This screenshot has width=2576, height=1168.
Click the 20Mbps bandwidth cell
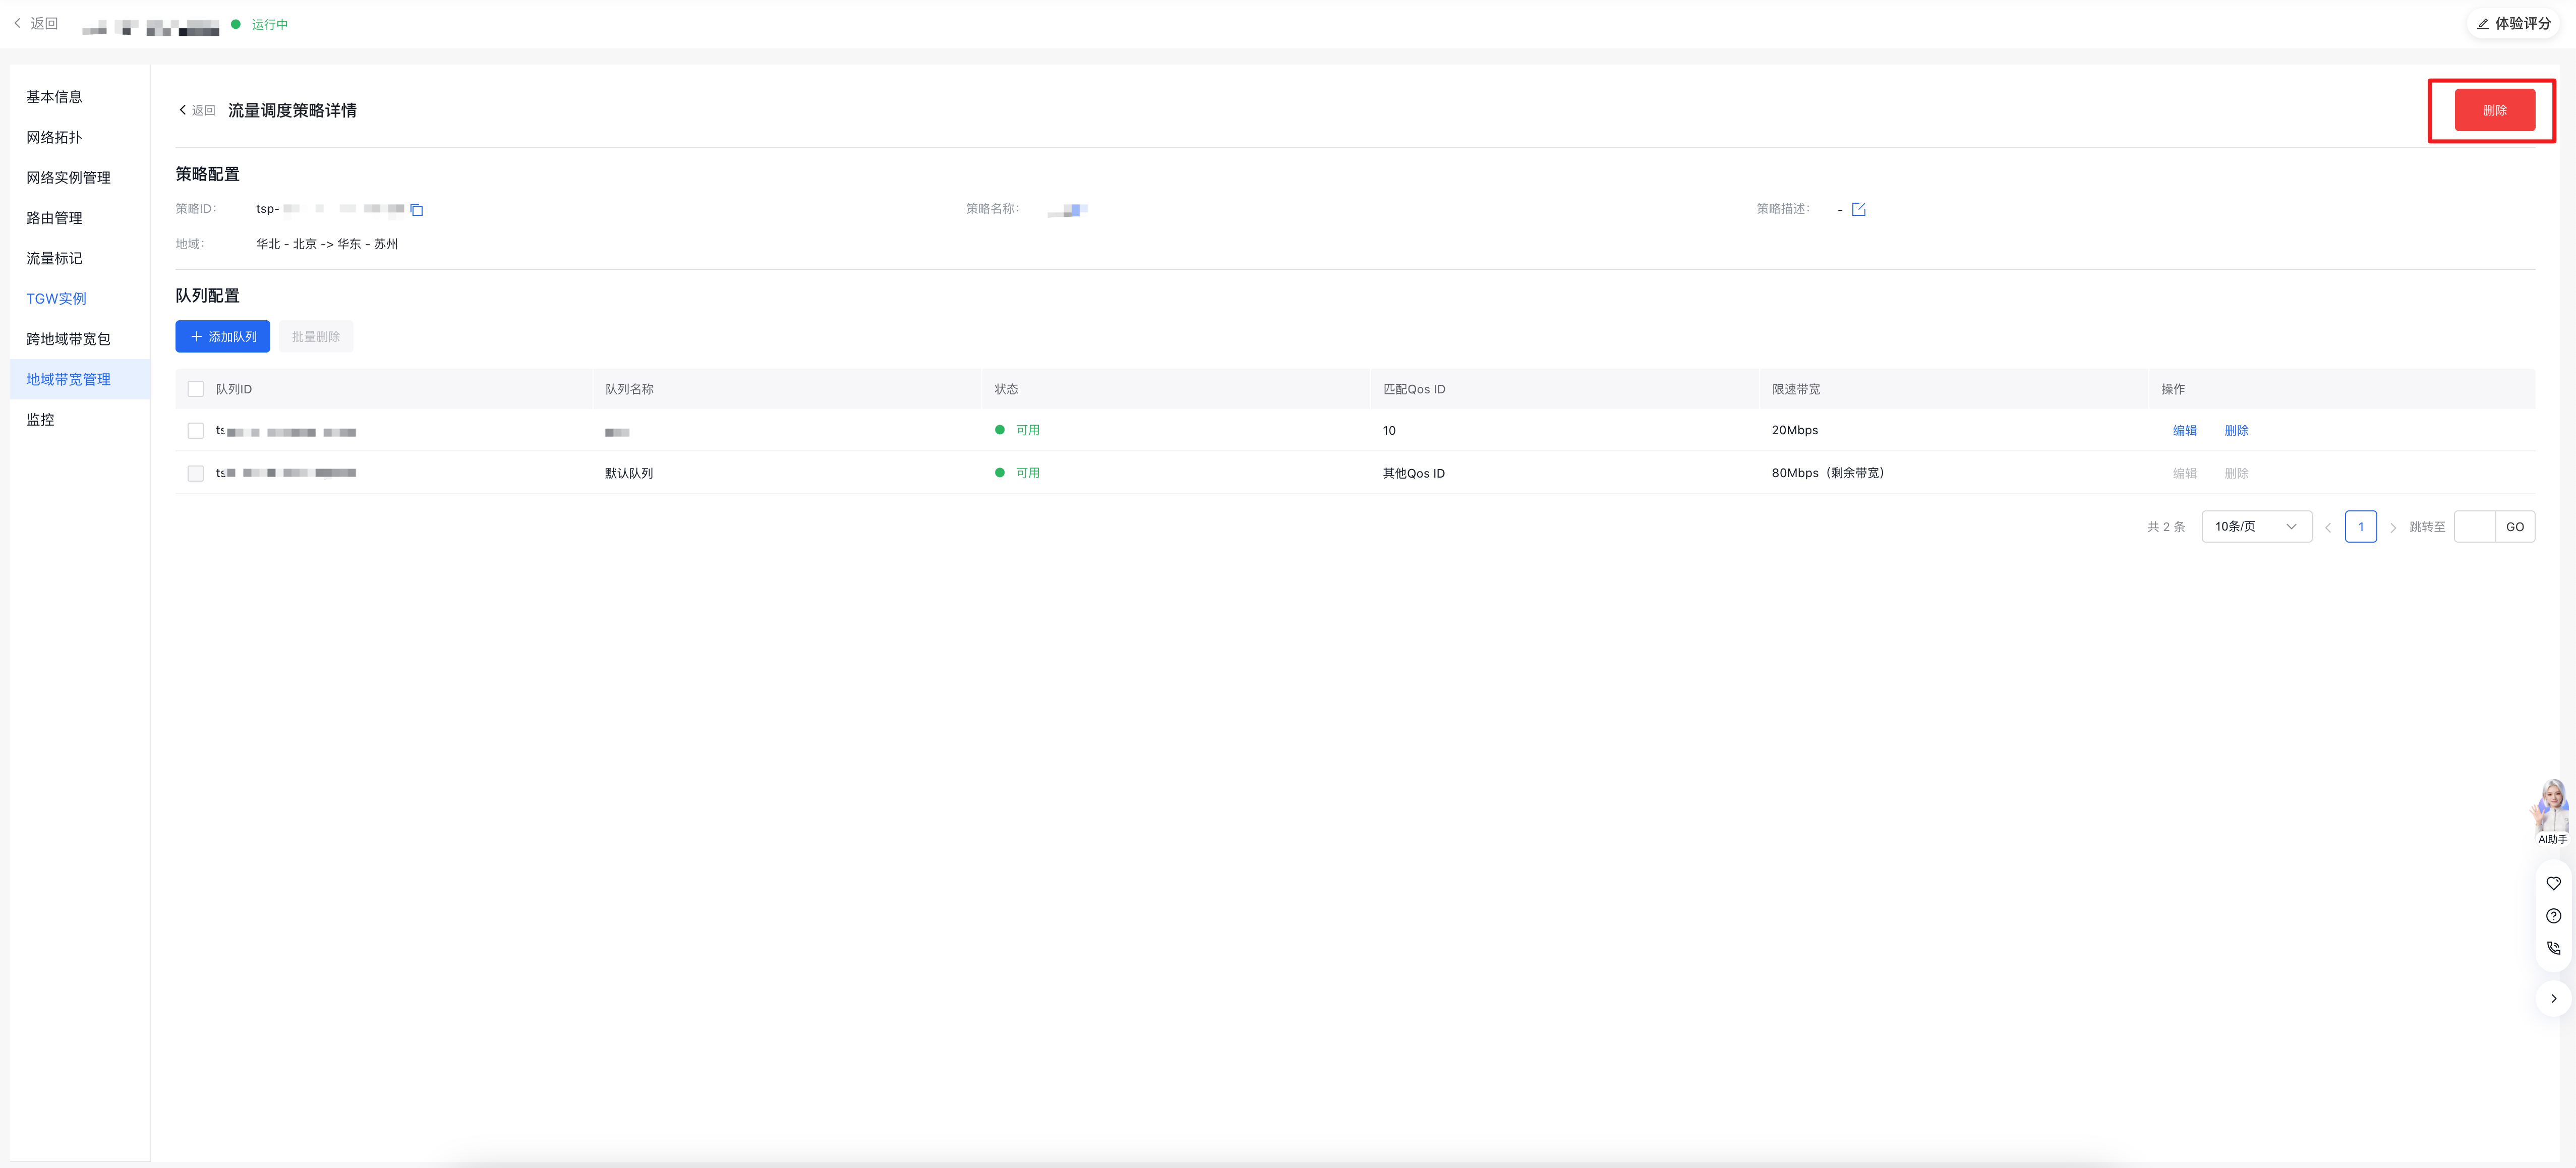click(x=1794, y=430)
